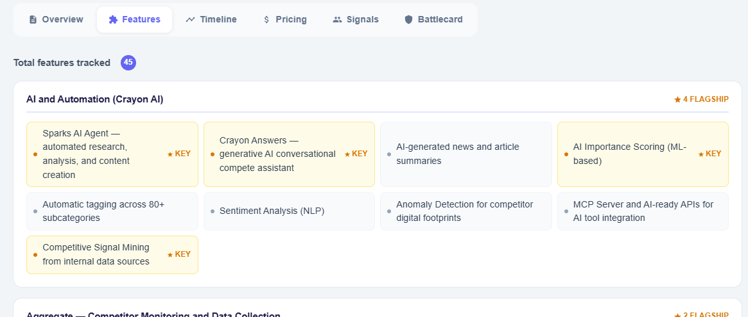Click the Aggregate Competitor Monitoring section heading
The image size is (748, 317).
point(153,314)
